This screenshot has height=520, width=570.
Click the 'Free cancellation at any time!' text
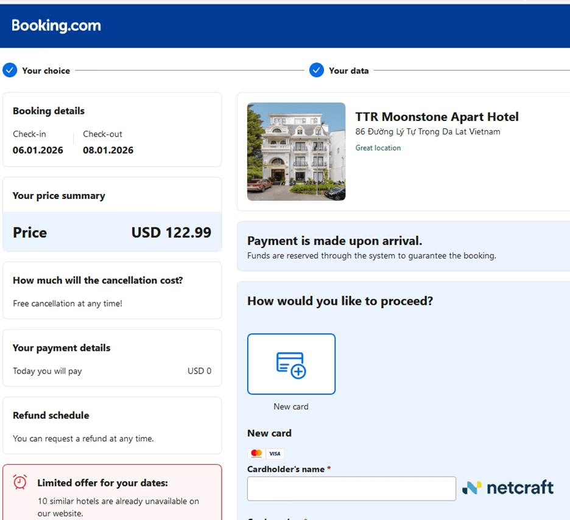(x=68, y=303)
